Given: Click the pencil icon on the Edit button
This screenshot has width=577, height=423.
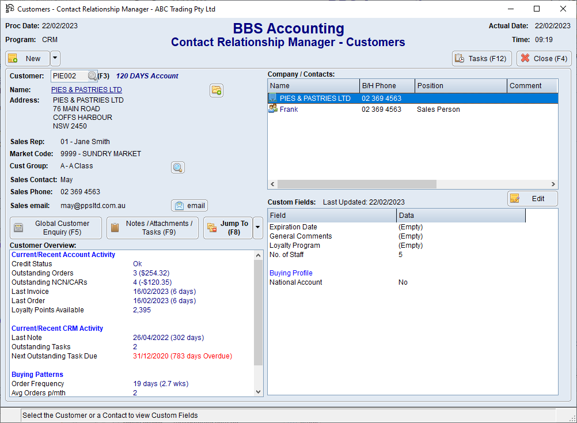Looking at the screenshot, I should [515, 198].
